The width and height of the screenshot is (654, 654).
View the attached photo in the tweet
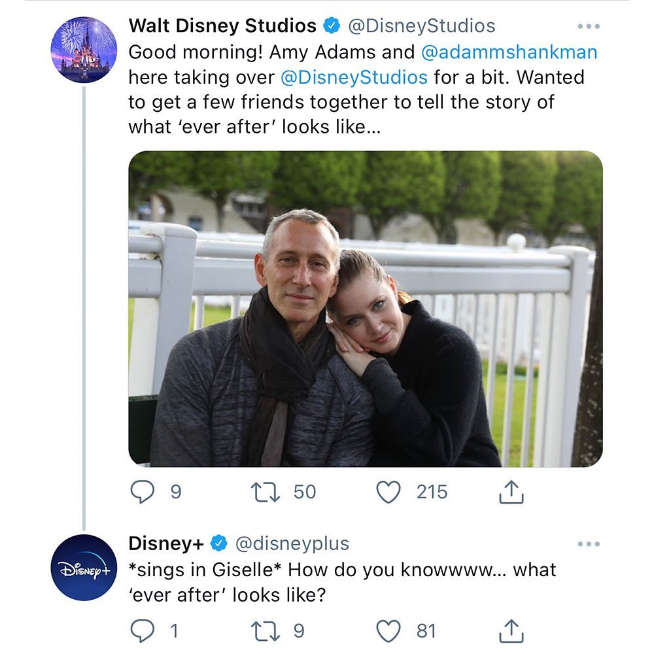click(x=365, y=309)
